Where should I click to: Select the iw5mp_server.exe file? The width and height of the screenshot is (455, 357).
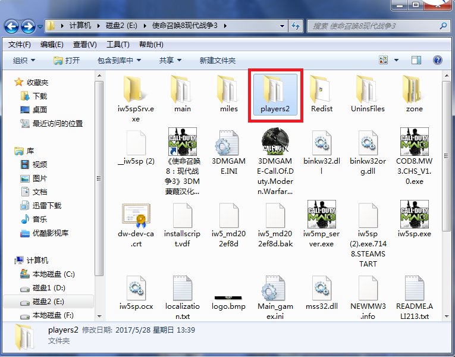pyautogui.click(x=322, y=224)
